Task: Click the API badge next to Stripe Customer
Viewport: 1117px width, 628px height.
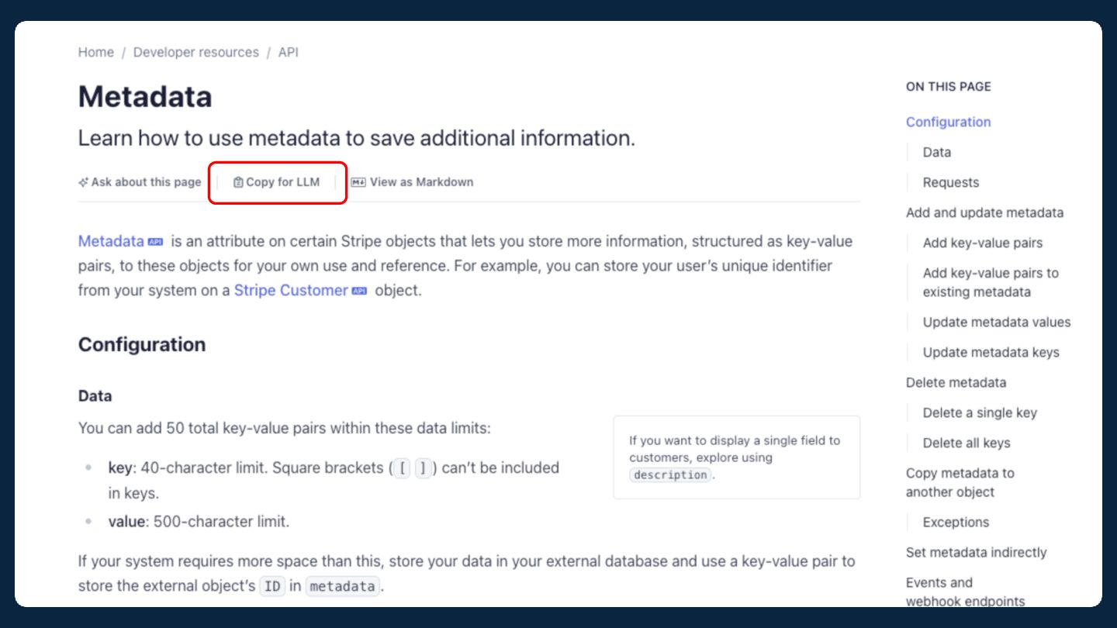Action: [358, 291]
